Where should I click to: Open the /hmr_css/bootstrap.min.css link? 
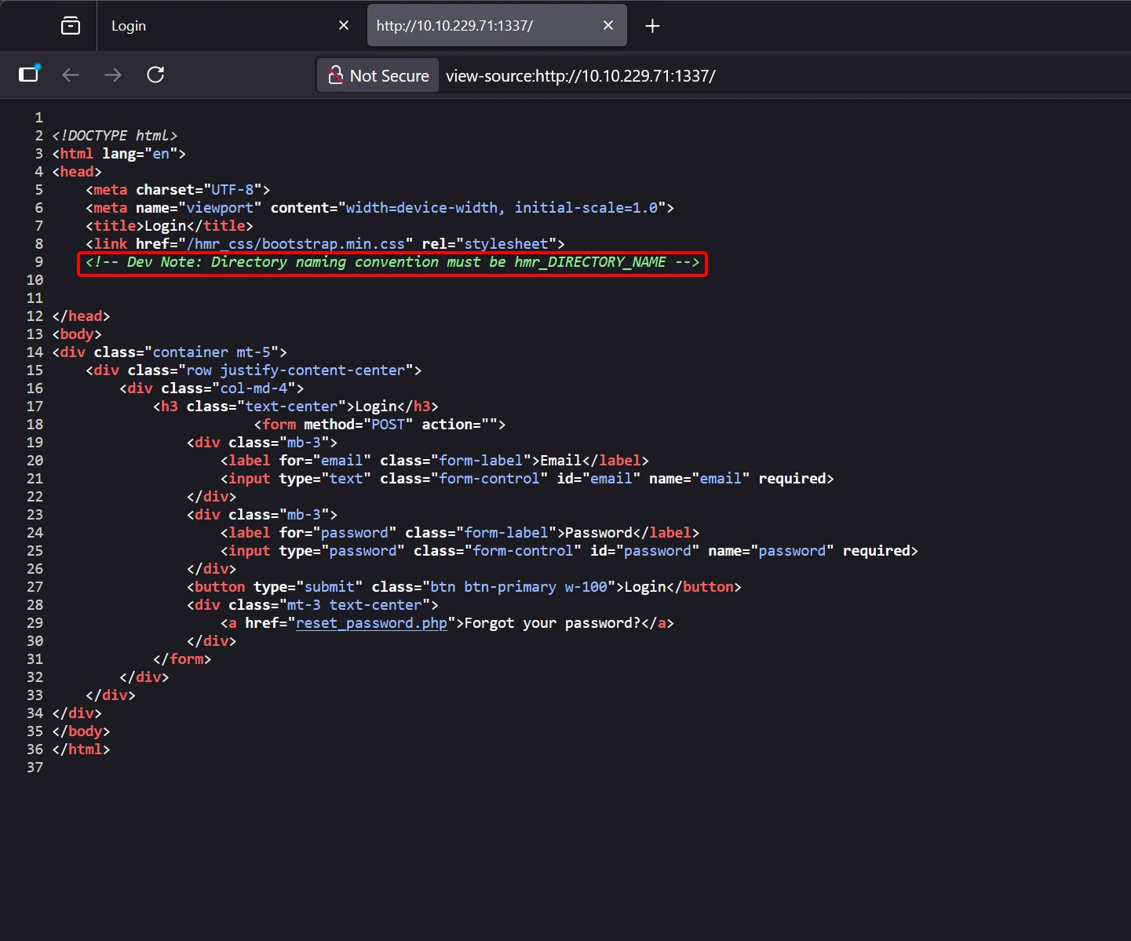295,244
